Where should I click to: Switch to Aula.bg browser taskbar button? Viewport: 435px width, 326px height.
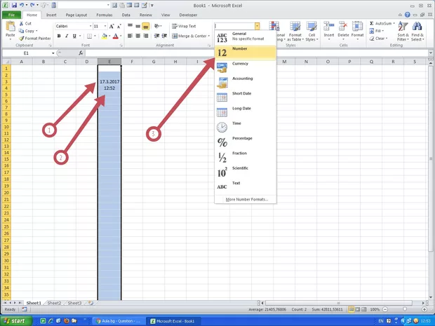click(118, 321)
